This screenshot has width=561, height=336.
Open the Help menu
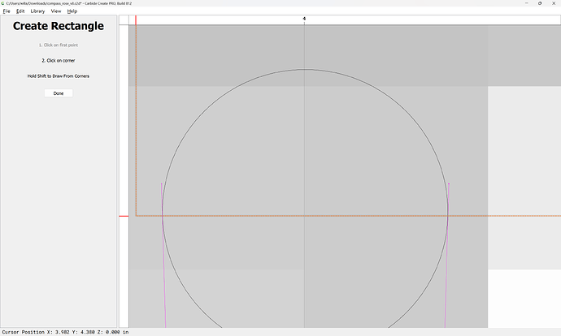[72, 11]
